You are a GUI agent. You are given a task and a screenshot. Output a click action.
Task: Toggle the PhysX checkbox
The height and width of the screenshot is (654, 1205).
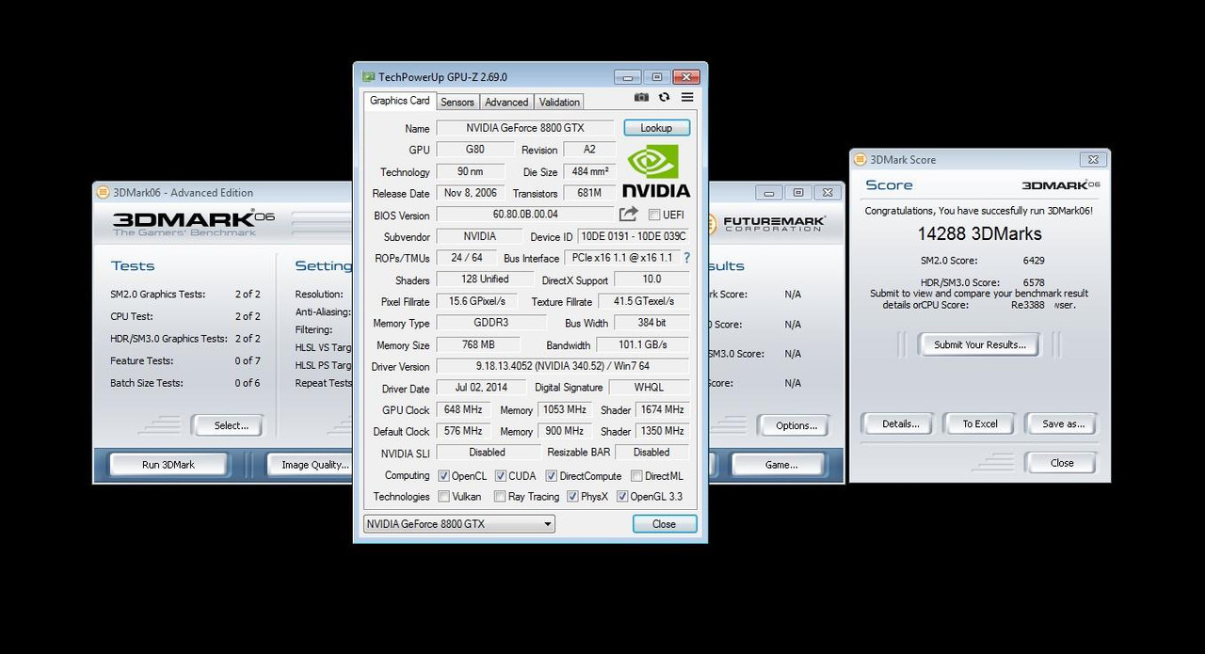pyautogui.click(x=571, y=497)
